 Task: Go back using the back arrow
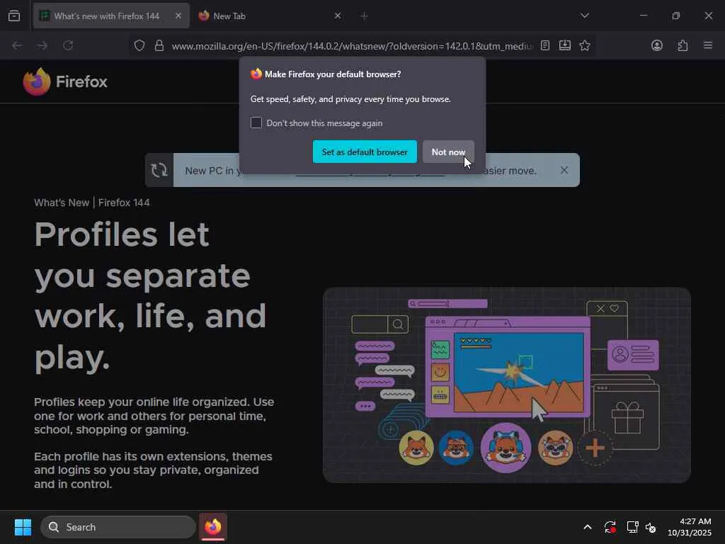click(x=17, y=45)
